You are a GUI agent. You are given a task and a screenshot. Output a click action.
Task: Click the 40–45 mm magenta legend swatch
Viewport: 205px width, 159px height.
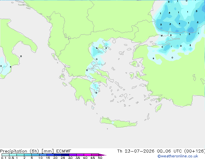(x=88, y=155)
